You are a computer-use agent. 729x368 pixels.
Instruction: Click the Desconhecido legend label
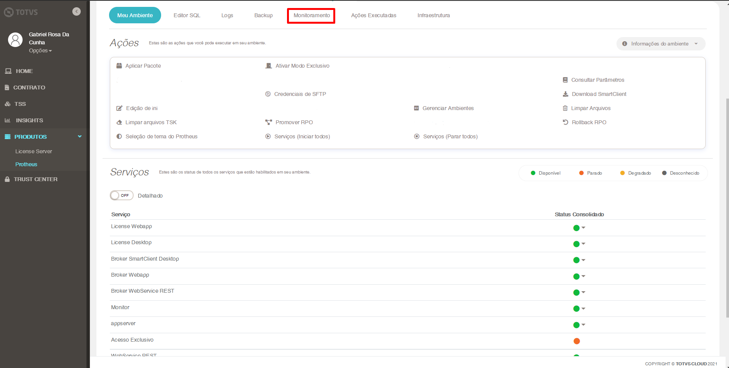(x=685, y=173)
